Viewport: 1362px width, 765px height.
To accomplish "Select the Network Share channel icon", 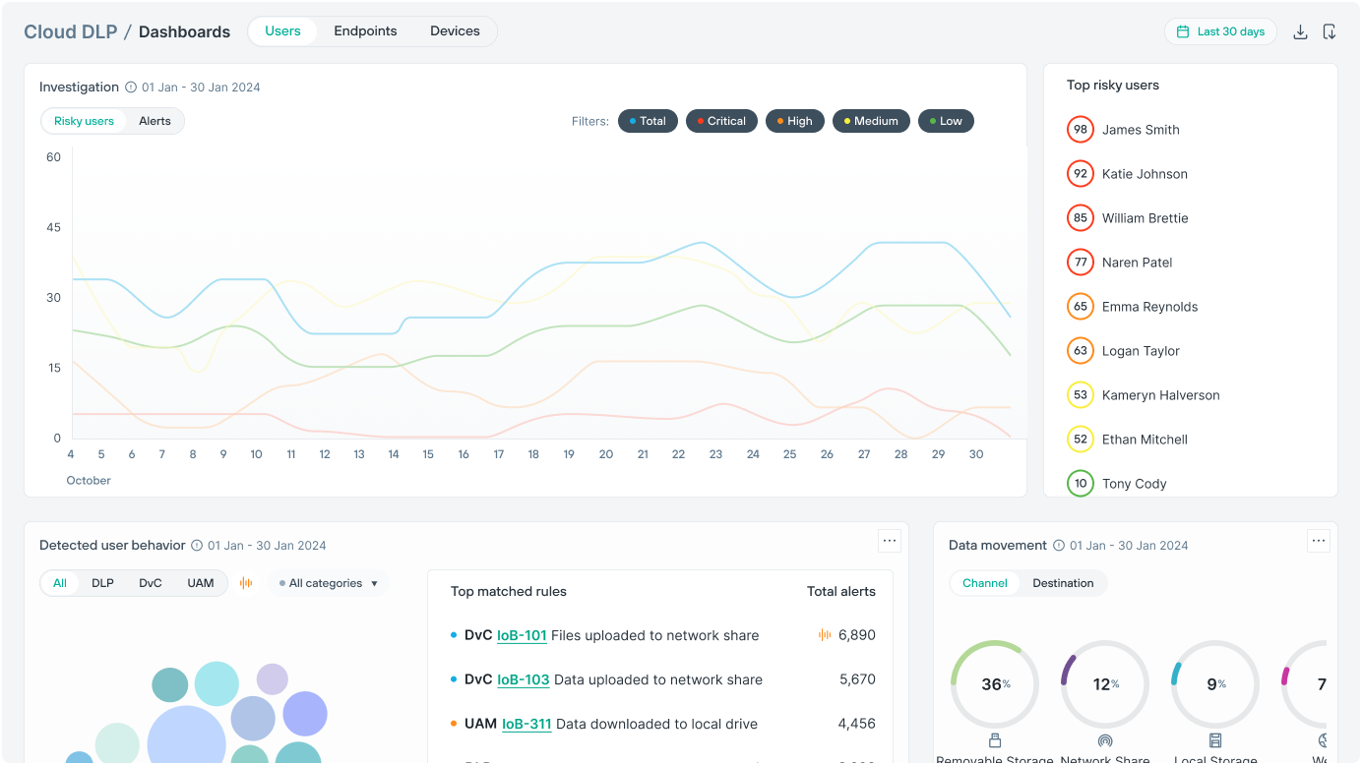I will pyautogui.click(x=1104, y=739).
